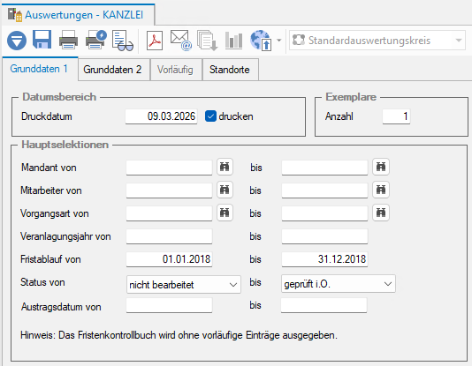Click the Veranlagungsjahr bis field
Image resolution: width=472 pixels, height=366 pixels.
[324, 236]
